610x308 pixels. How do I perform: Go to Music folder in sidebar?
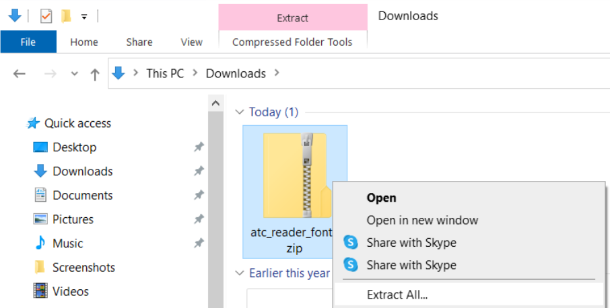point(67,243)
